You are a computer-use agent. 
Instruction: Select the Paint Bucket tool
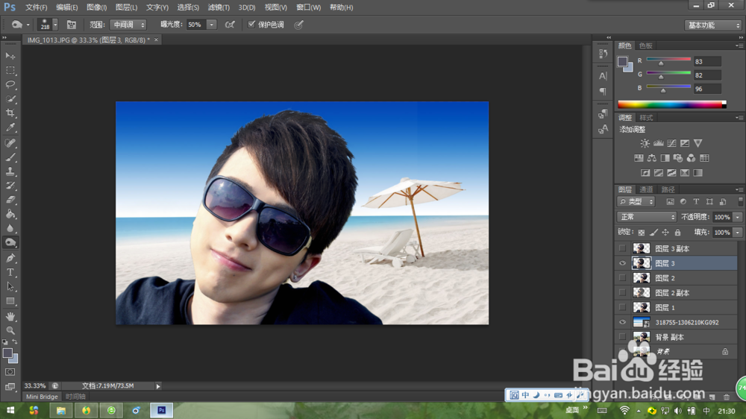click(10, 215)
